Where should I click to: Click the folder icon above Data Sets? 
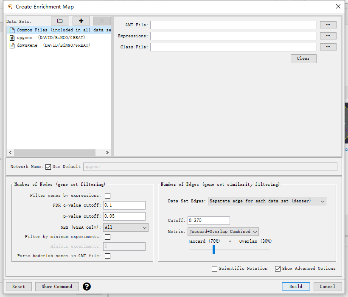(x=60, y=21)
